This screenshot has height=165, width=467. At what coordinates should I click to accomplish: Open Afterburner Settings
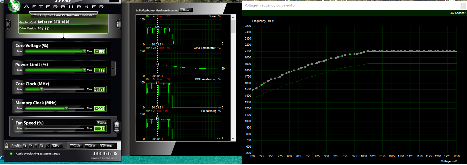[107, 146]
